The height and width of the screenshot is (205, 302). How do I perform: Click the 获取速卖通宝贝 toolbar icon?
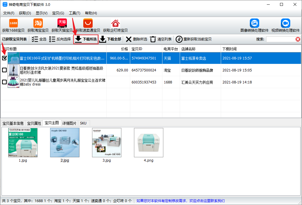pyautogui.click(x=88, y=25)
